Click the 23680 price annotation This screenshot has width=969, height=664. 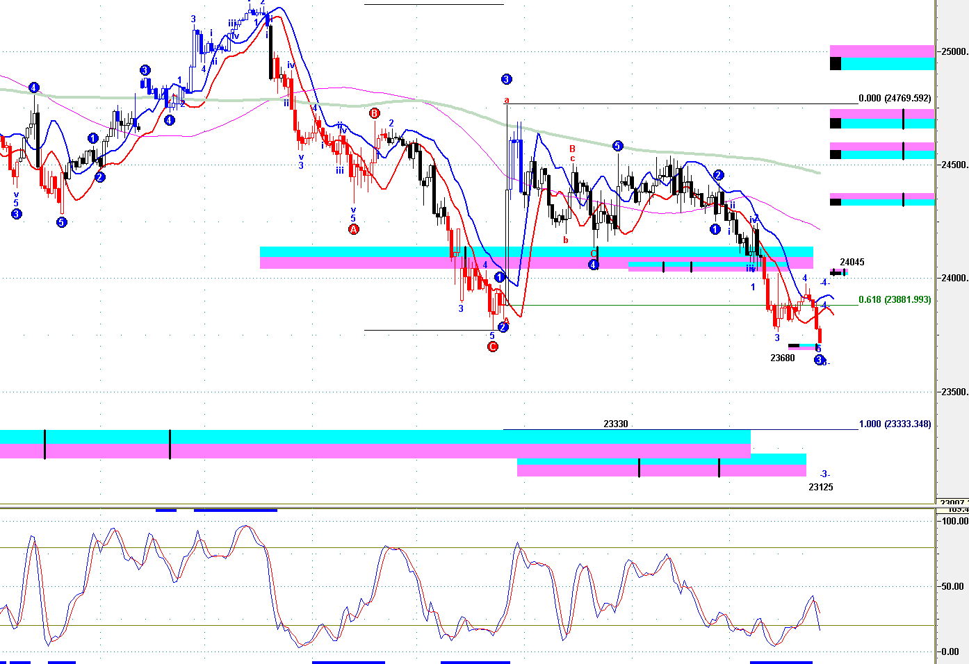783,358
